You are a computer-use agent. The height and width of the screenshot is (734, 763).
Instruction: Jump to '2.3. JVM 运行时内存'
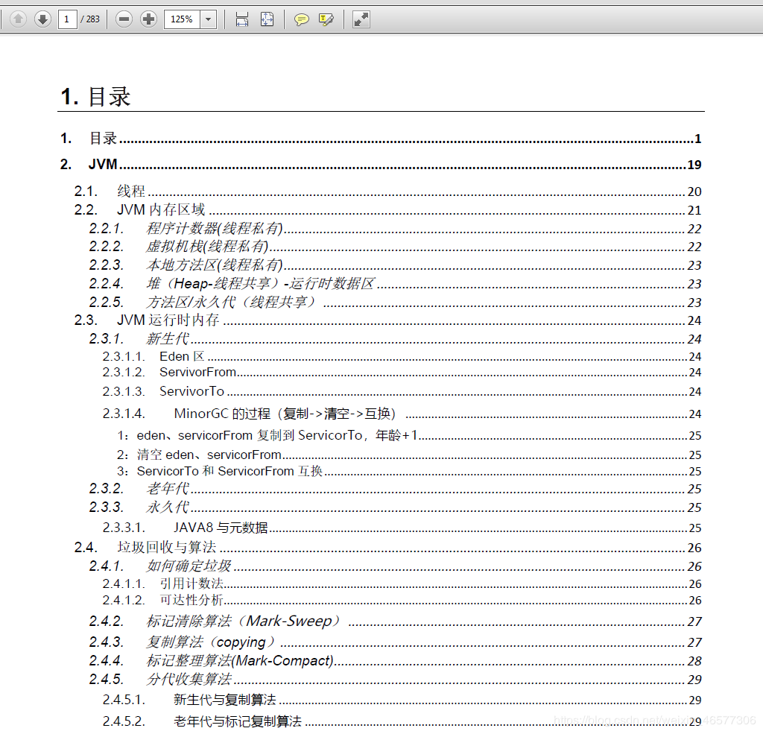click(x=387, y=320)
